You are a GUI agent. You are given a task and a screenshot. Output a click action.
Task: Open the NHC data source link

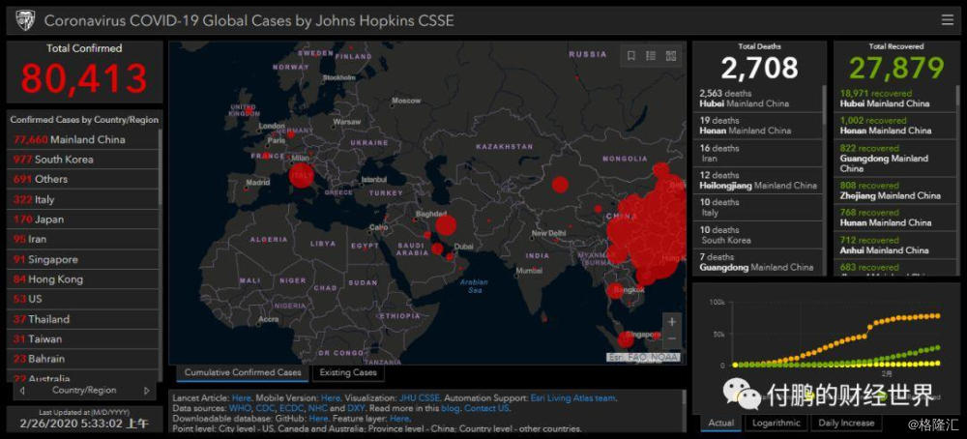tap(317, 408)
